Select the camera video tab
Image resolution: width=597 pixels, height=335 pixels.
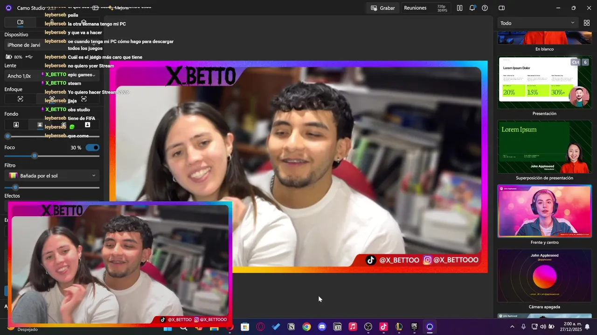point(20,22)
